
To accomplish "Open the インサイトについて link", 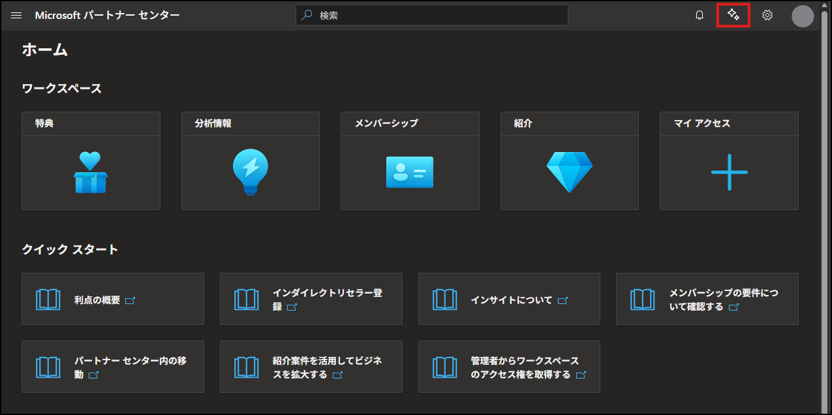I will (512, 300).
